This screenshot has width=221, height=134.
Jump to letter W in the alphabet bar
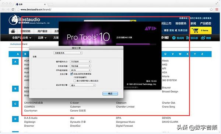pos(180,54)
